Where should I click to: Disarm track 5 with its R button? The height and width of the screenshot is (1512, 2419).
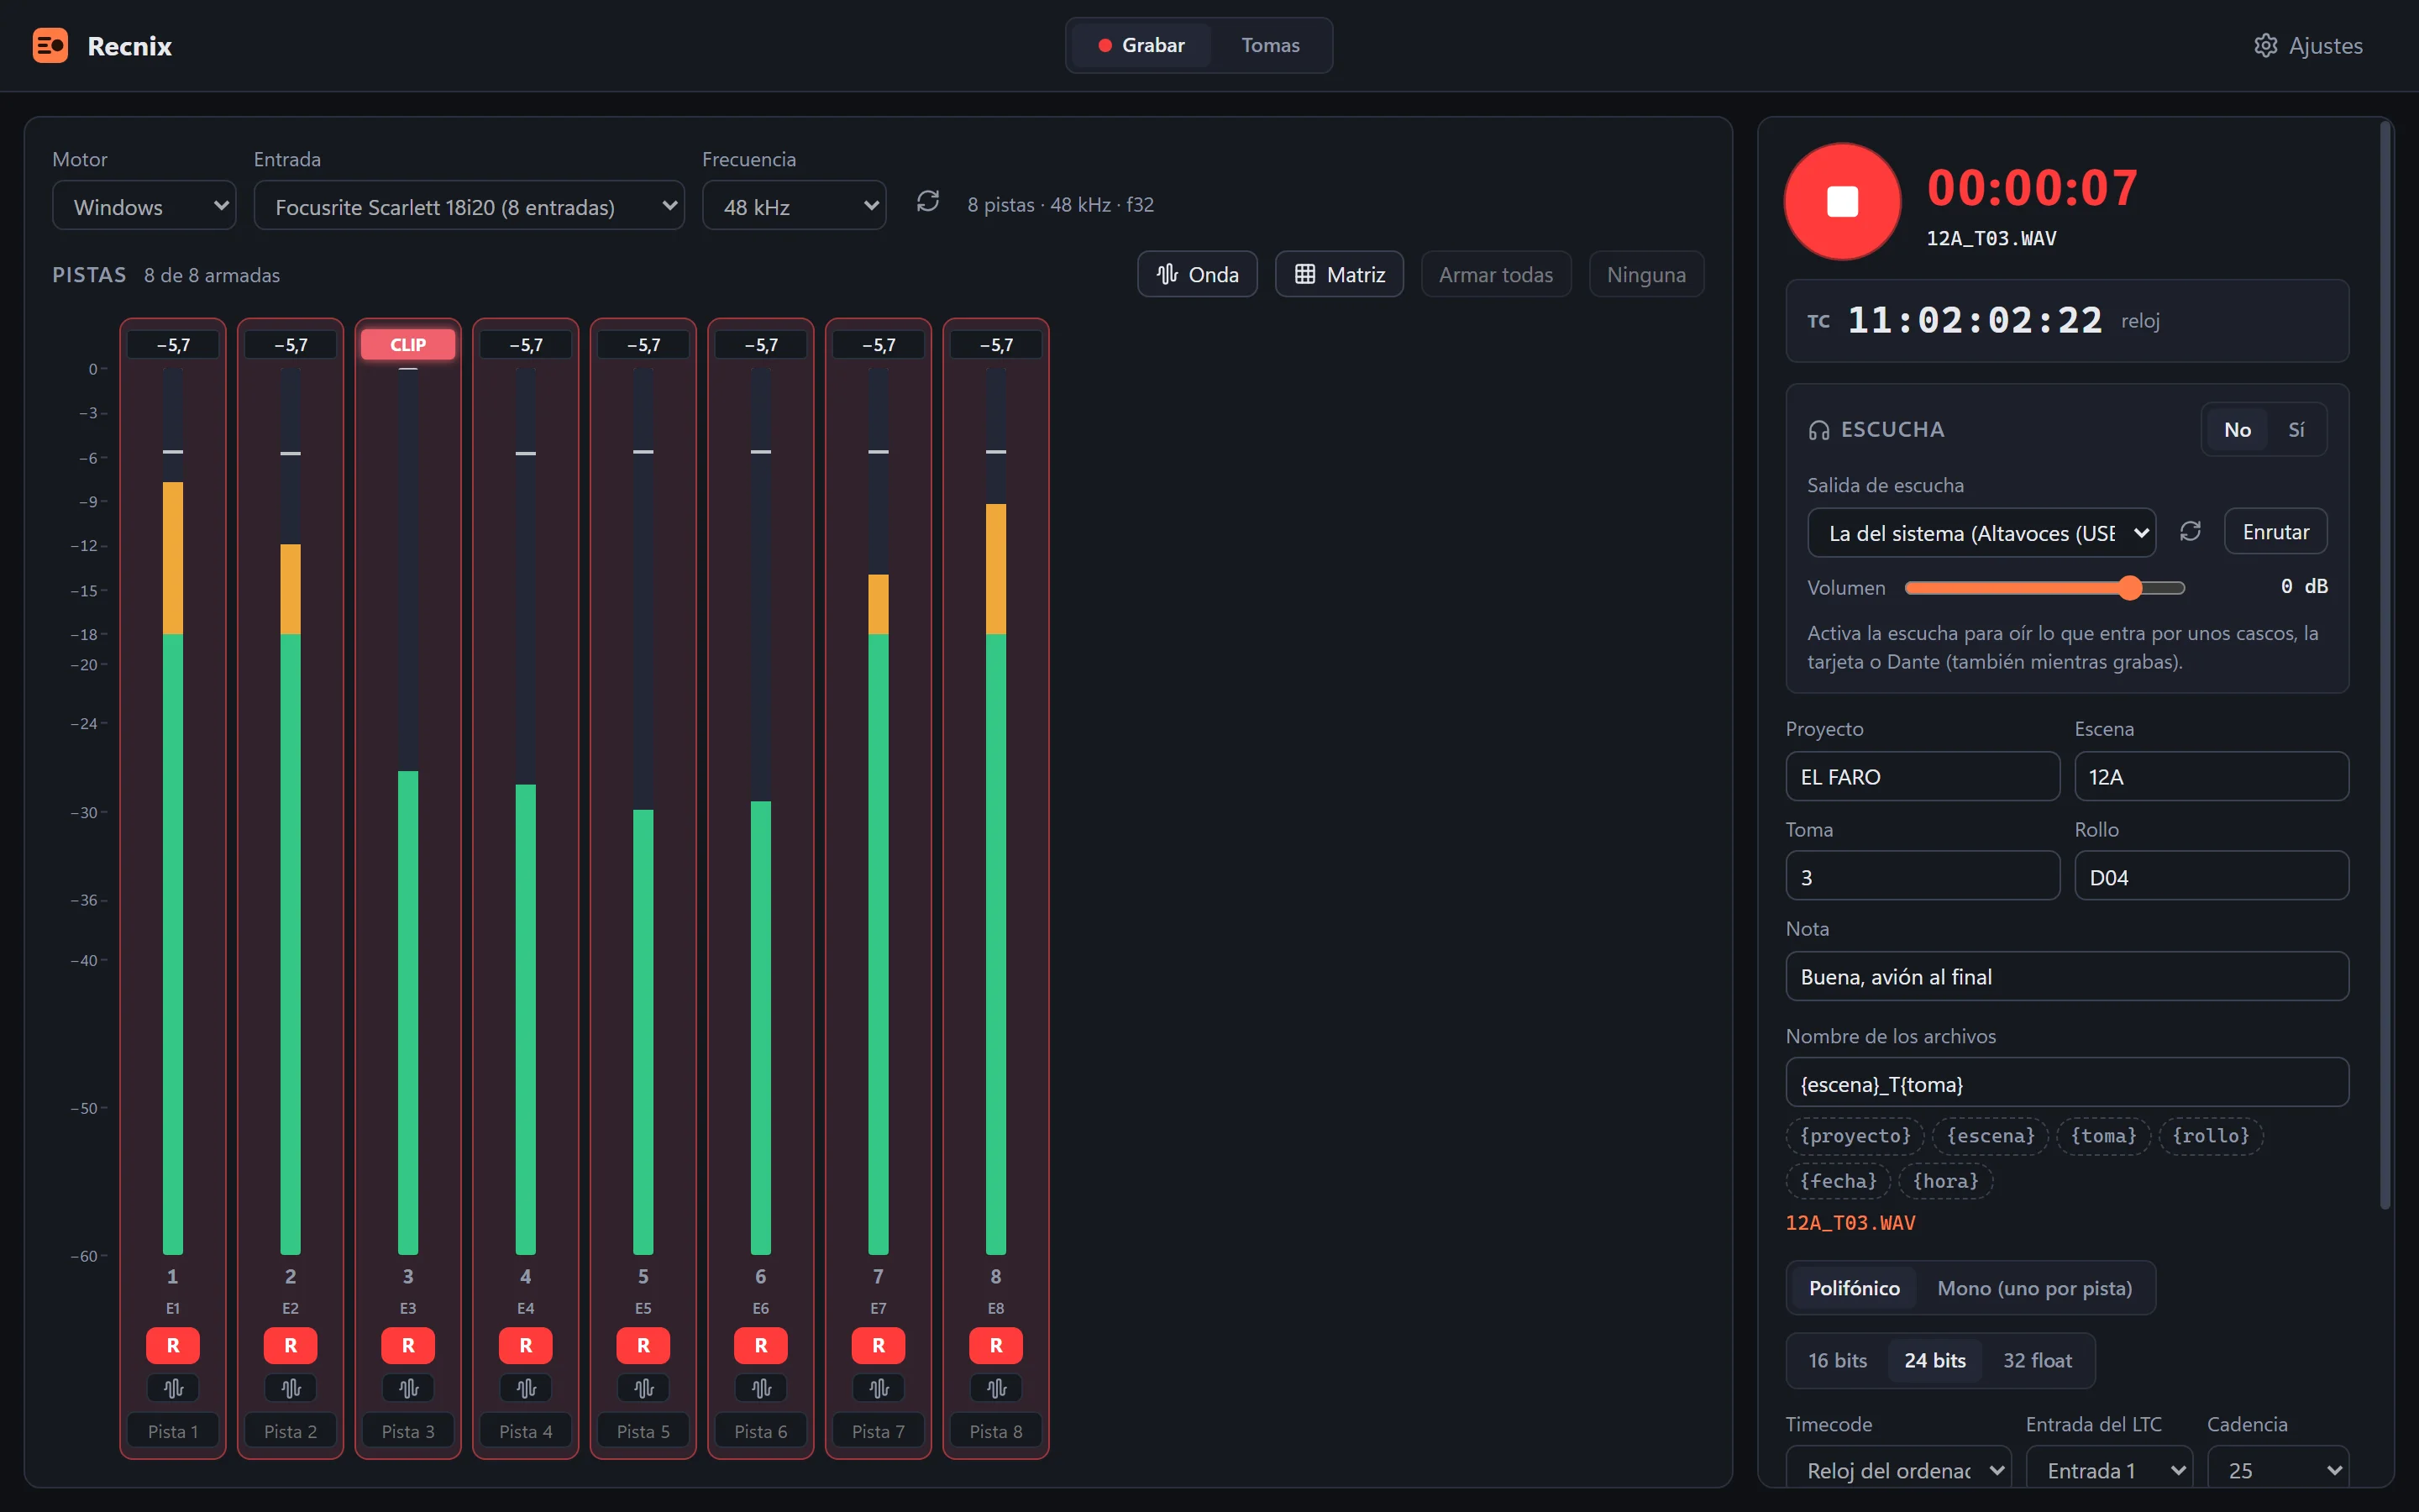[x=643, y=1345]
